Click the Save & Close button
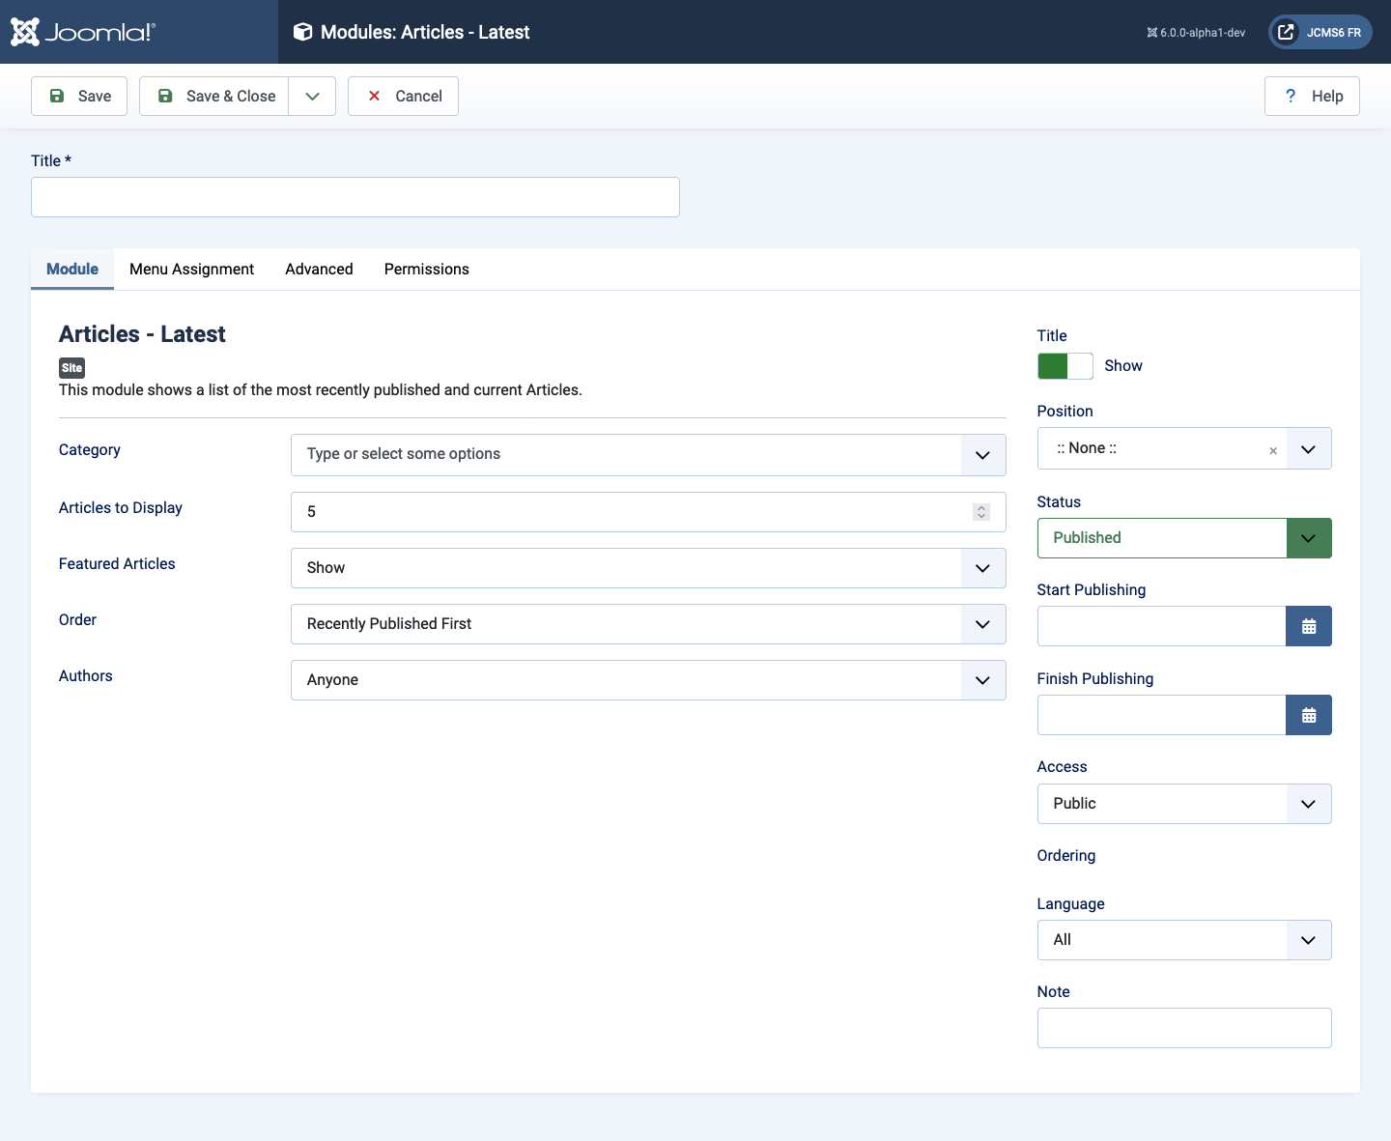 pos(214,96)
